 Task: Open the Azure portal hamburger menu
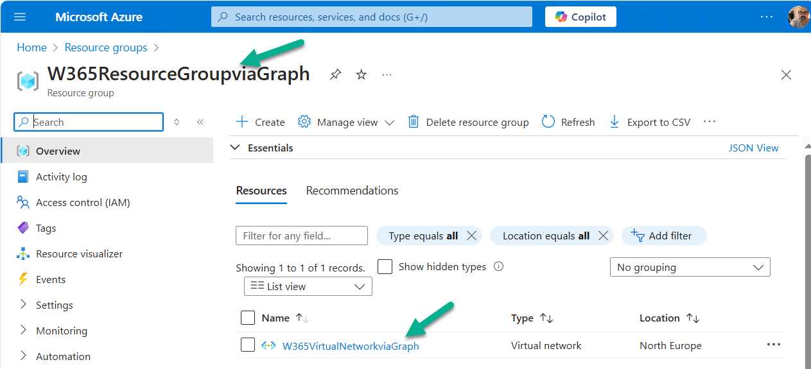[x=20, y=17]
